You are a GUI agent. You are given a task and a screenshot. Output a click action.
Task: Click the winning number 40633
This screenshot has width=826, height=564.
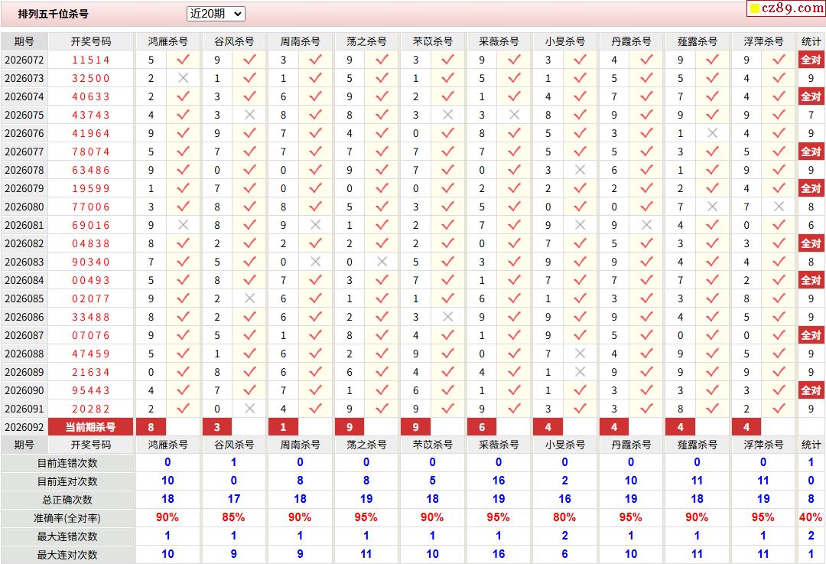click(90, 97)
